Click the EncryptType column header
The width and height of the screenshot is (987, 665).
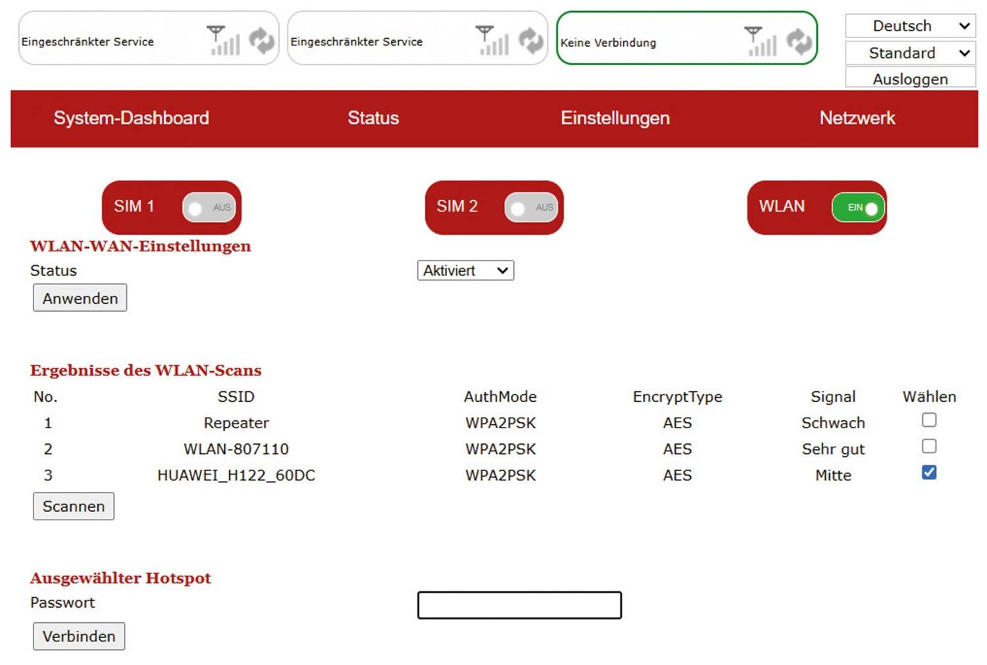(x=677, y=397)
